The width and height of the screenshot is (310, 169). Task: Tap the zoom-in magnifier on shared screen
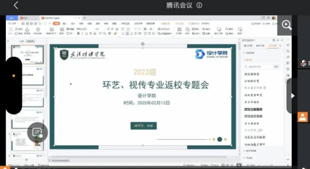(286, 25)
